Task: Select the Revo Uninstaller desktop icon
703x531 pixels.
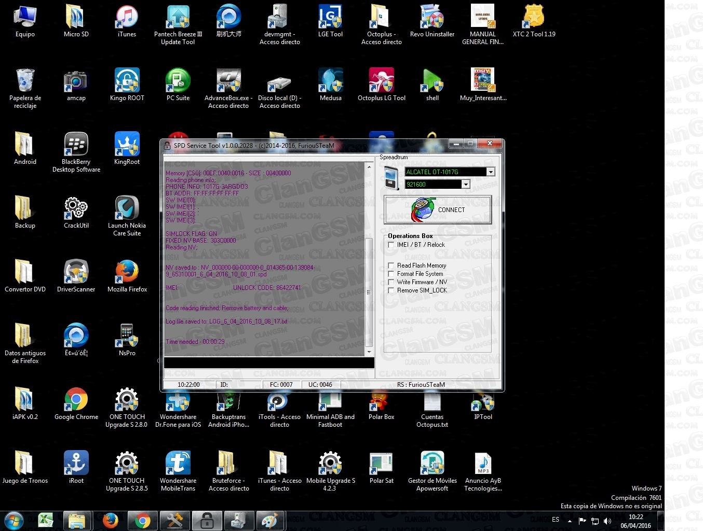Action: pos(432,22)
